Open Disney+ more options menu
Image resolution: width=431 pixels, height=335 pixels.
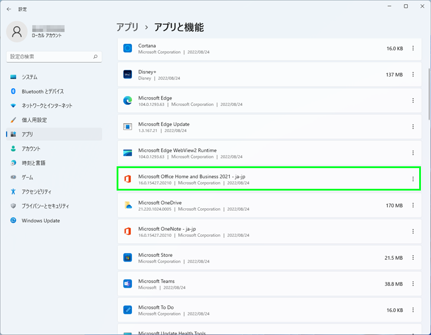(413, 75)
